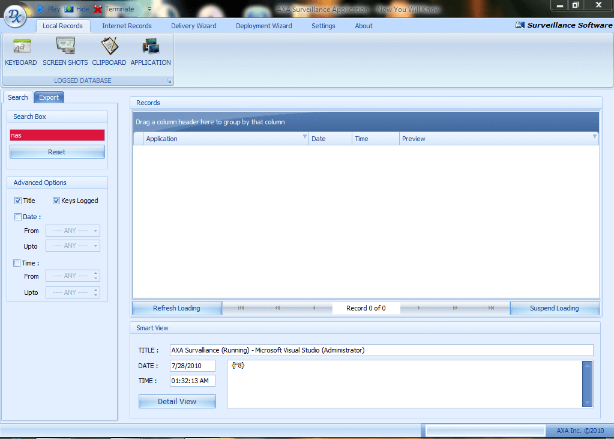Uncheck the Keys Logged checkbox
614x439 pixels.
click(56, 201)
